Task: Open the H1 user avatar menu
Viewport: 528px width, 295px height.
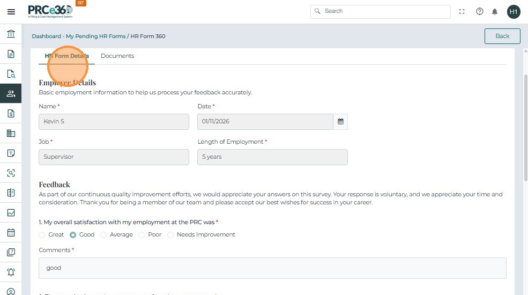Action: (x=514, y=12)
